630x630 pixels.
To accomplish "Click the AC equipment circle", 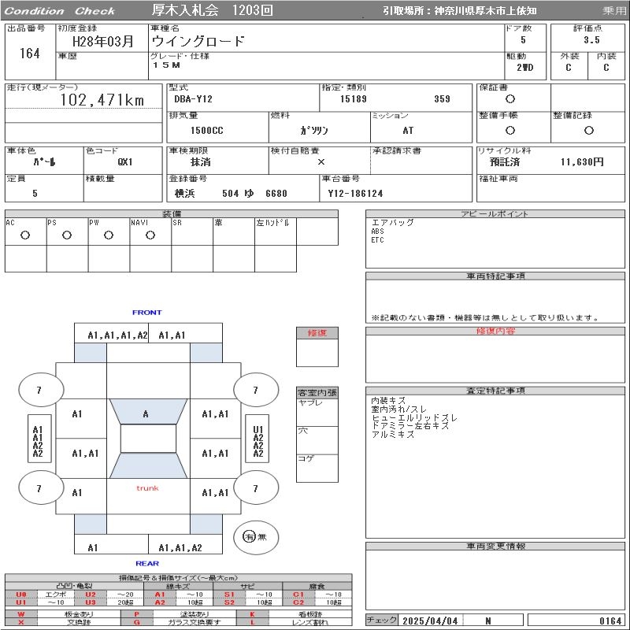I will point(25,235).
